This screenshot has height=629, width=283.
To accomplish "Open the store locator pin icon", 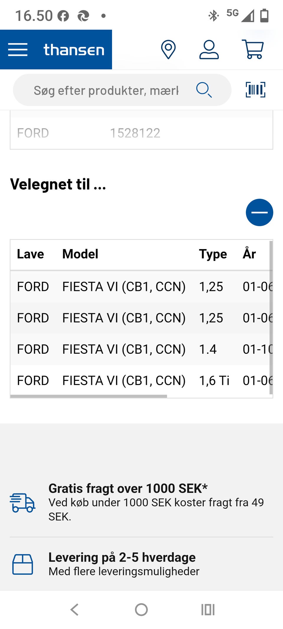I will click(x=168, y=49).
